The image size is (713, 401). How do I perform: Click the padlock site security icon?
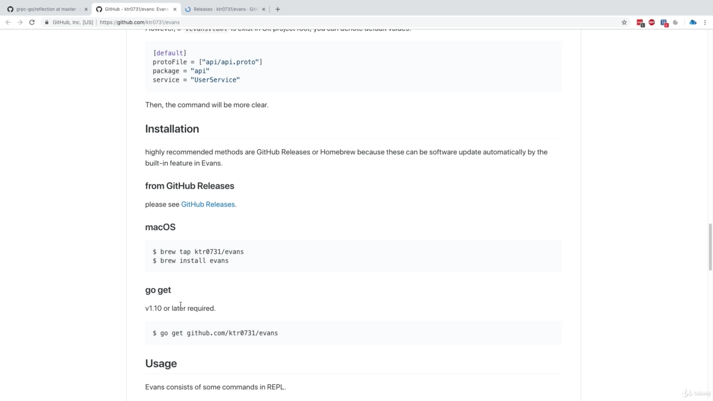tap(47, 22)
